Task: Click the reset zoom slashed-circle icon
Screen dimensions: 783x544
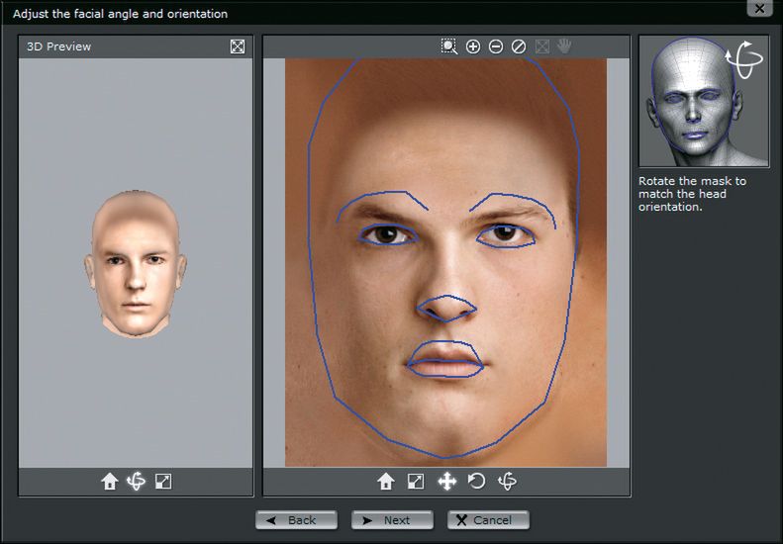Action: (x=519, y=46)
